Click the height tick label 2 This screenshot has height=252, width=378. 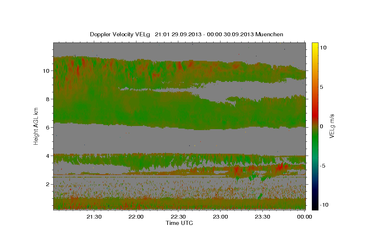[48, 184]
